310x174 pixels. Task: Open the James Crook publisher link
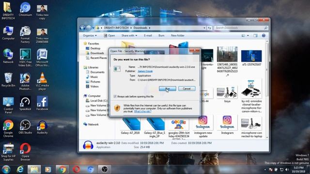[x=145, y=71]
